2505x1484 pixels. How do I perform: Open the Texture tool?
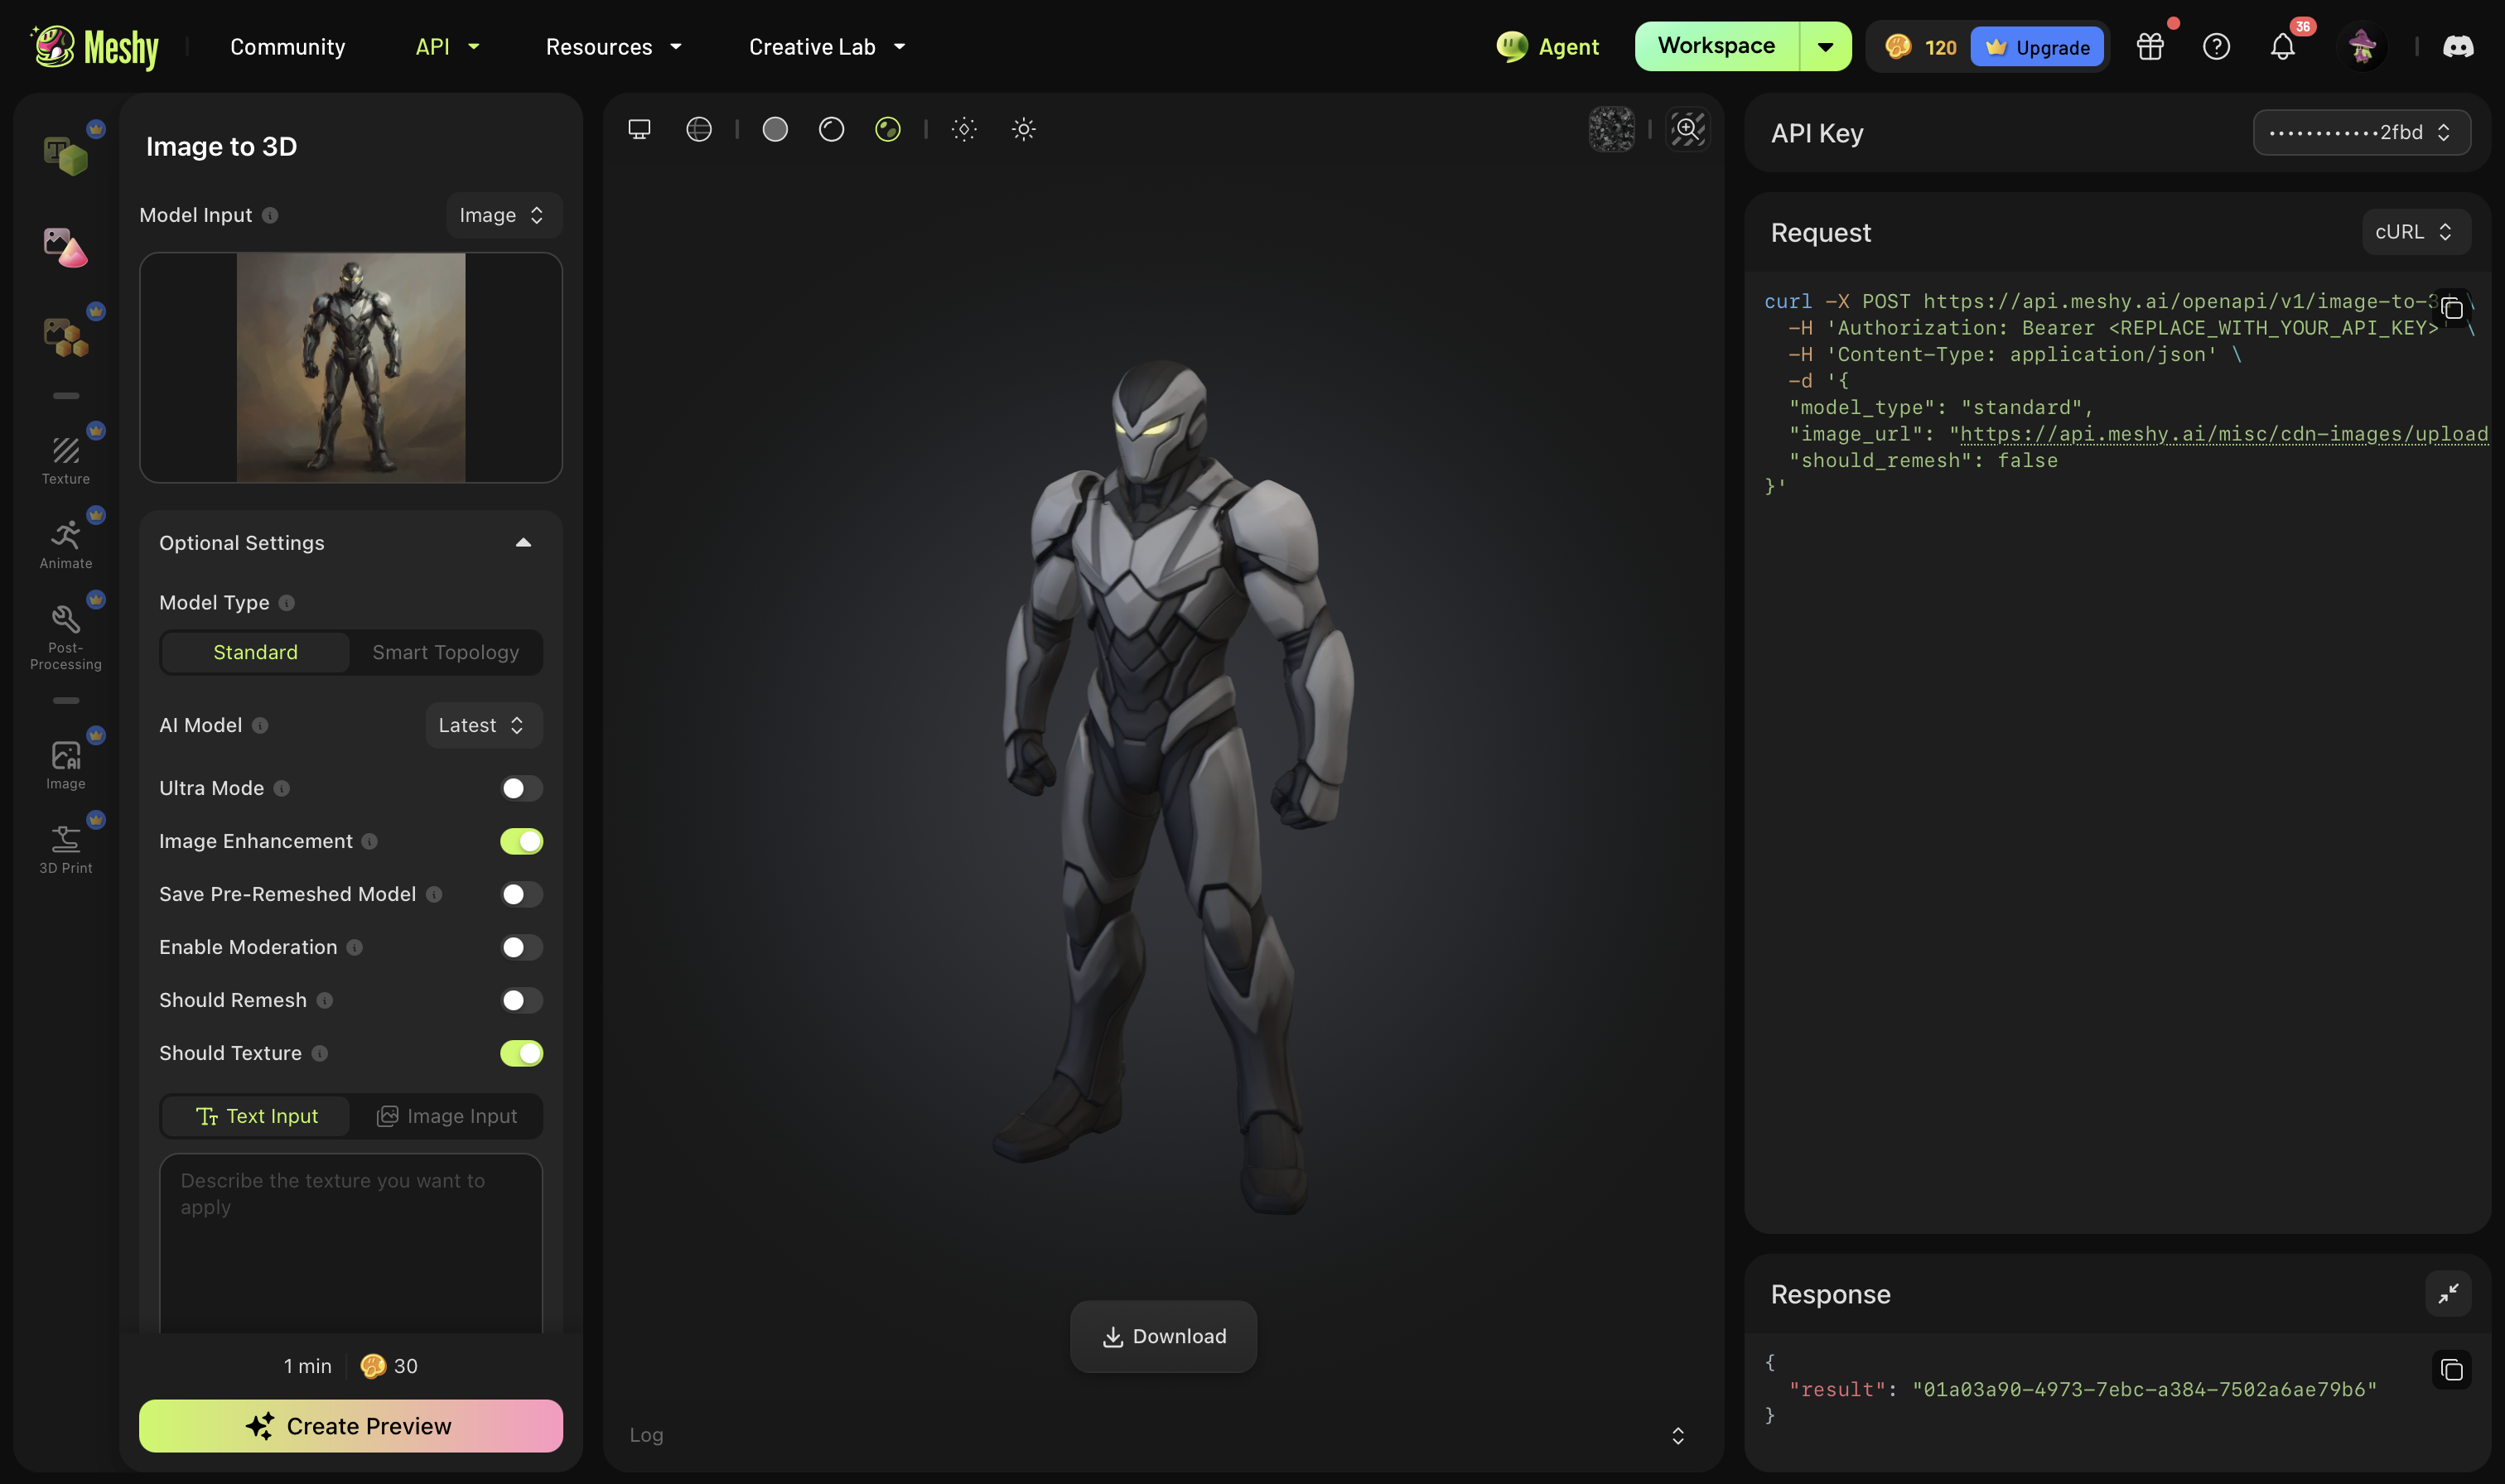click(65, 460)
